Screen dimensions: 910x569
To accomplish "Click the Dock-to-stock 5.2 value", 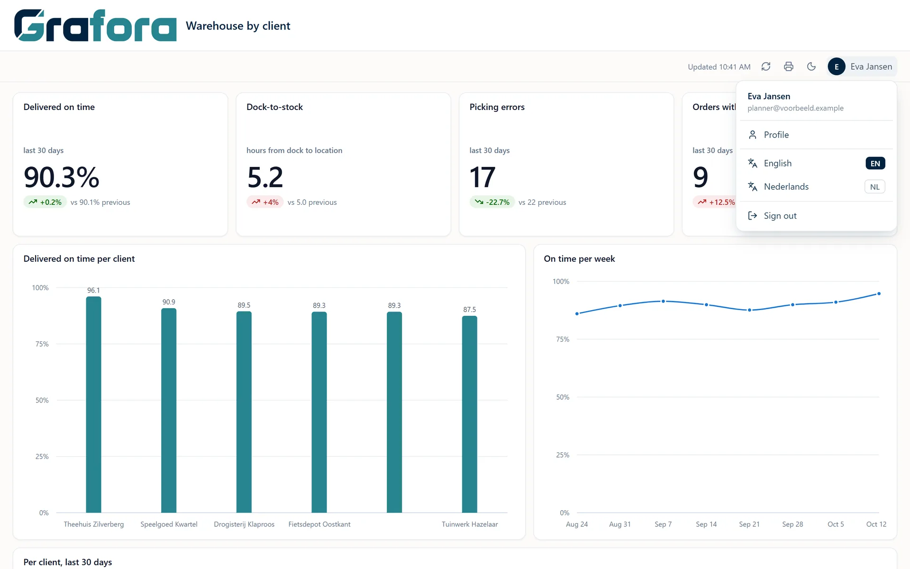I will point(265,177).
